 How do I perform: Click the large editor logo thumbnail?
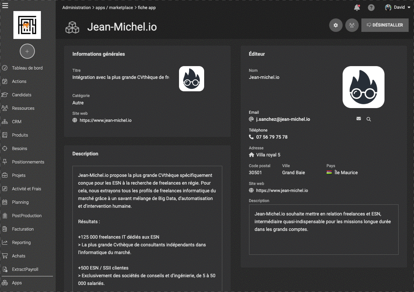tap(363, 87)
